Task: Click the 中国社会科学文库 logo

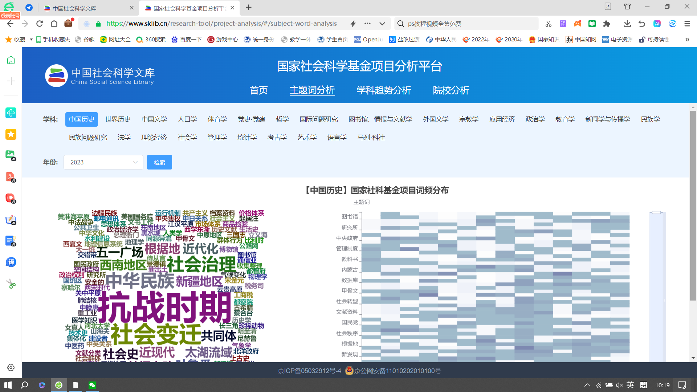Action: coord(99,76)
